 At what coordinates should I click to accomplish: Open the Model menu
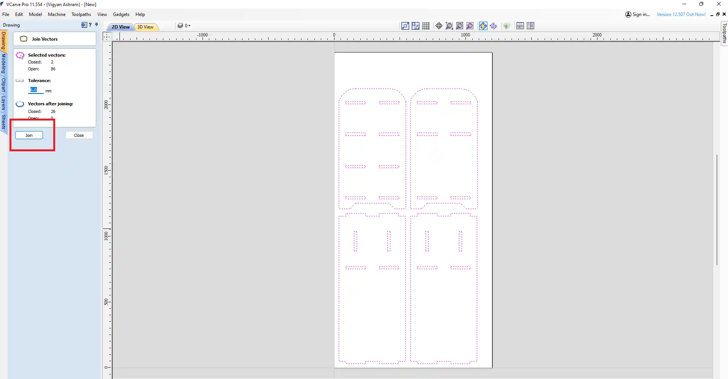(35, 14)
